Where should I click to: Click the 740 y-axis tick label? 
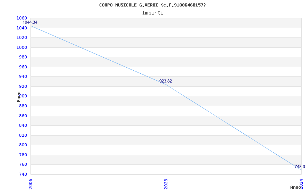(23, 174)
